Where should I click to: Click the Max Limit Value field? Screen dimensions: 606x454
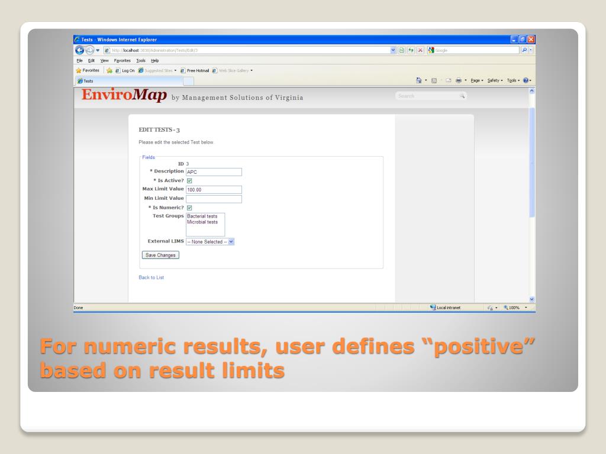tap(214, 190)
